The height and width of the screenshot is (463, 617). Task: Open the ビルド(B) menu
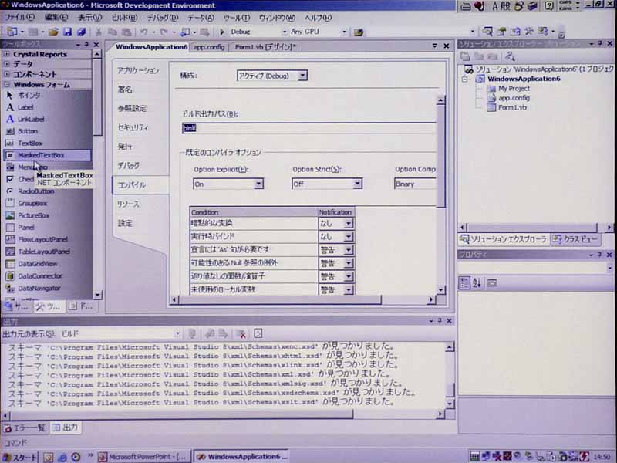[x=124, y=18]
